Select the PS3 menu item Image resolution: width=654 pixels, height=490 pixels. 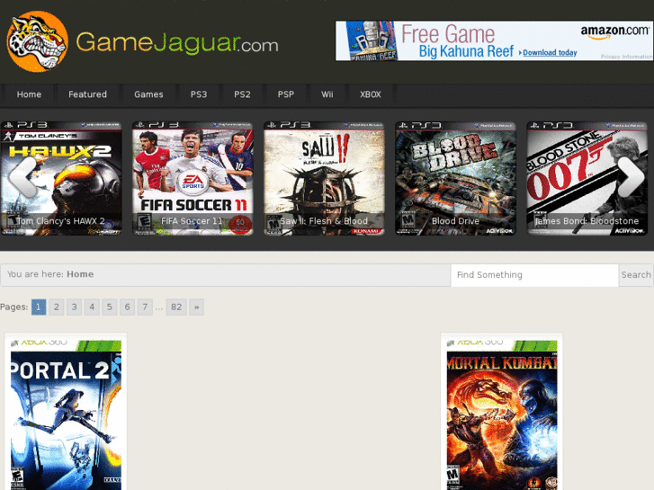(199, 94)
